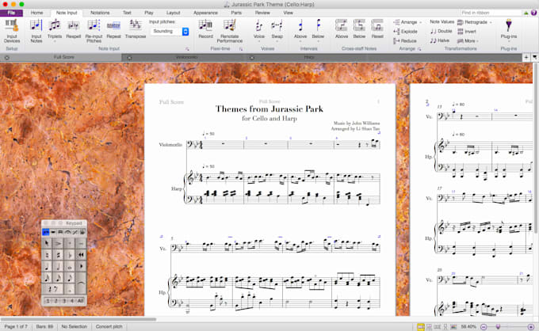The image size is (539, 331).
Task: Click Concert pitch in status bar
Action: [x=109, y=326]
